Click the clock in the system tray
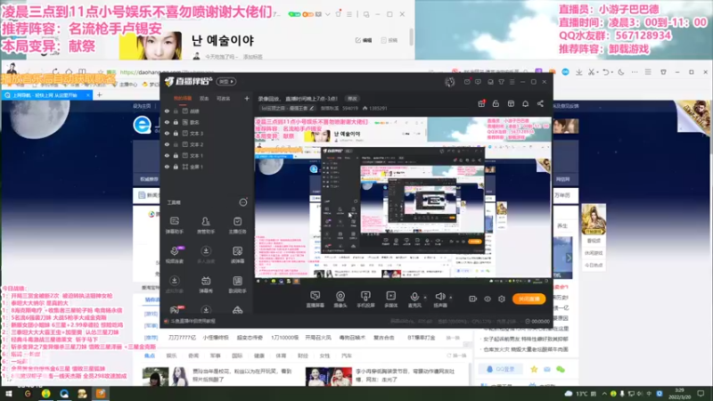 point(679,393)
